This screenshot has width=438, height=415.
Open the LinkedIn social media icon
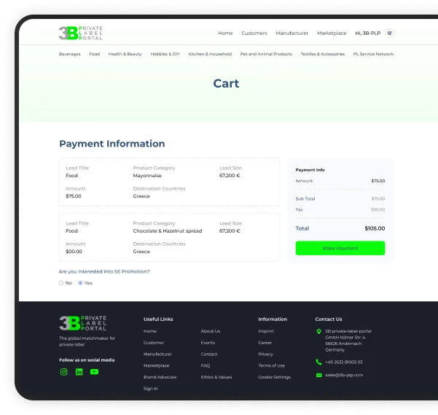(x=79, y=372)
